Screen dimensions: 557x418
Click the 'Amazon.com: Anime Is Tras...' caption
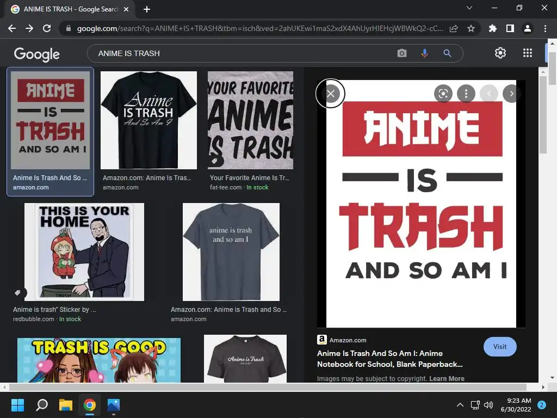[x=147, y=178]
